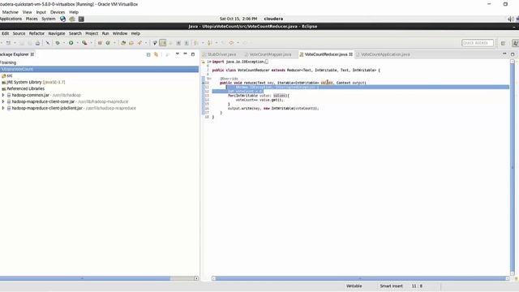The image size is (519, 292).
Task: Expand the collapsed import fold on line 1
Action: pyautogui.click(x=210, y=62)
